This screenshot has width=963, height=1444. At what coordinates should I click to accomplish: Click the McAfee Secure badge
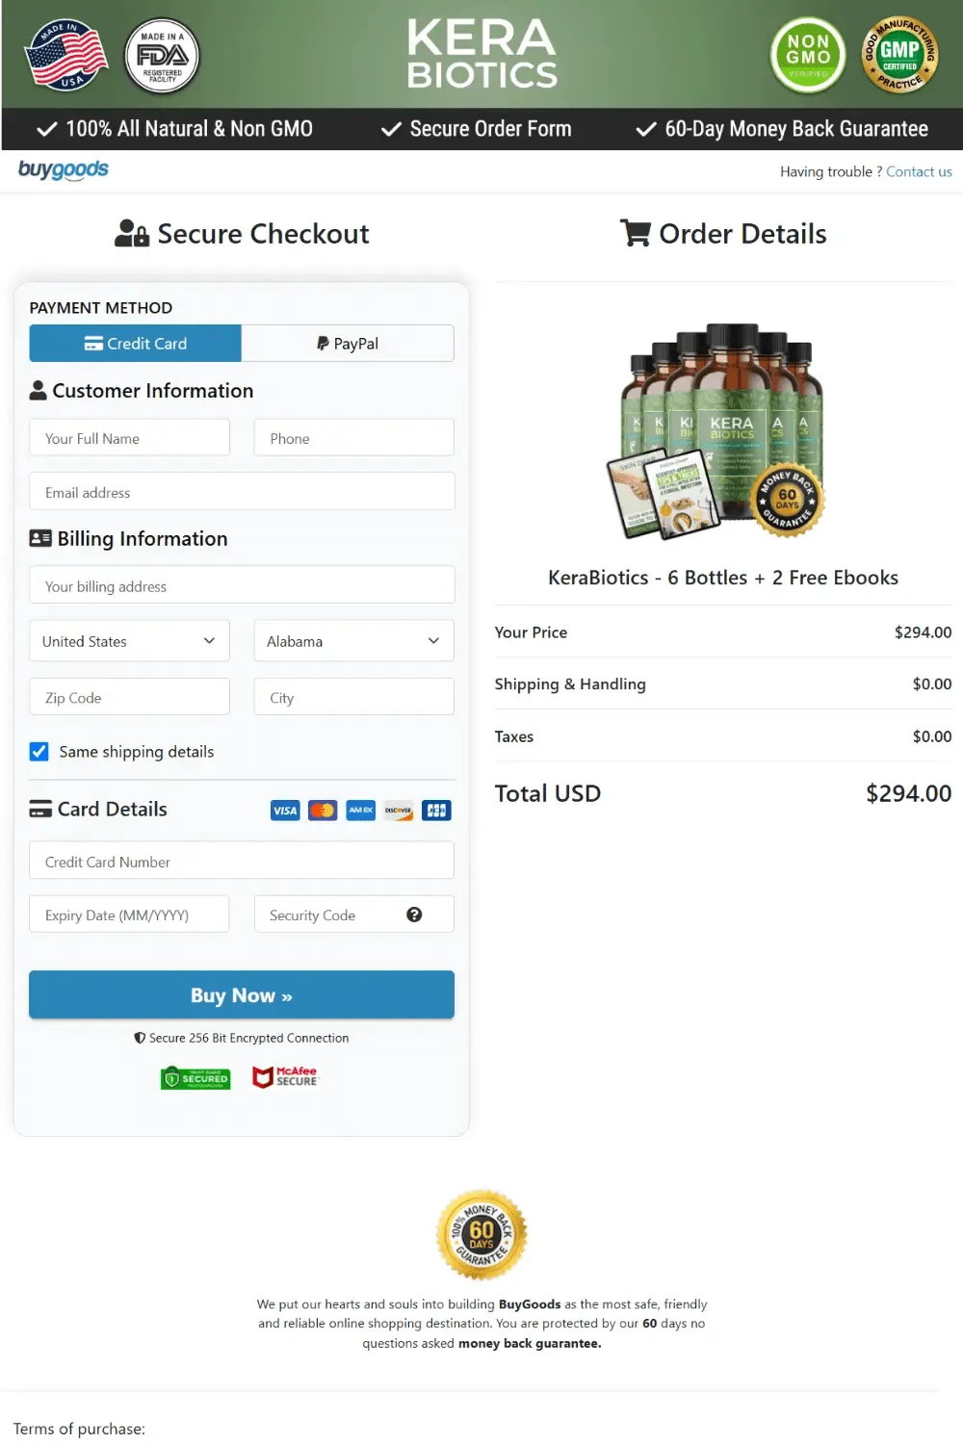coord(285,1077)
